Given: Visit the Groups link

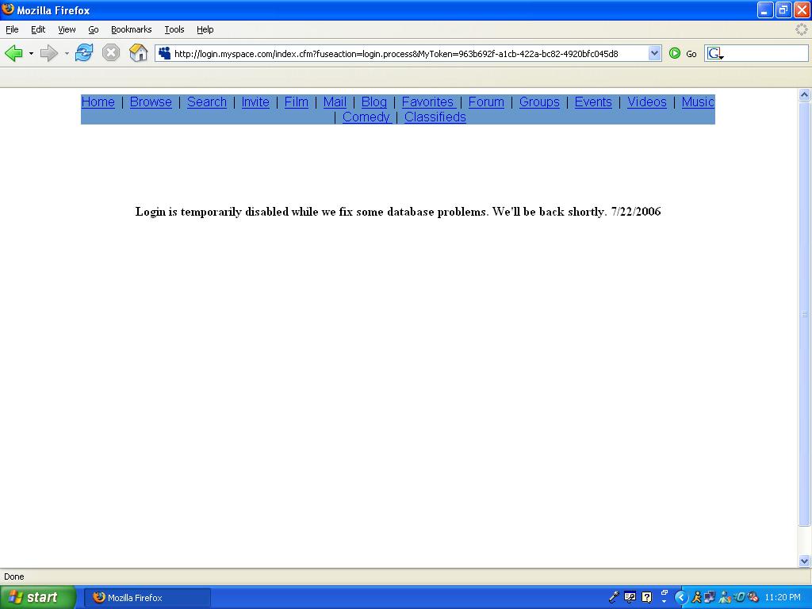Looking at the screenshot, I should pos(539,102).
